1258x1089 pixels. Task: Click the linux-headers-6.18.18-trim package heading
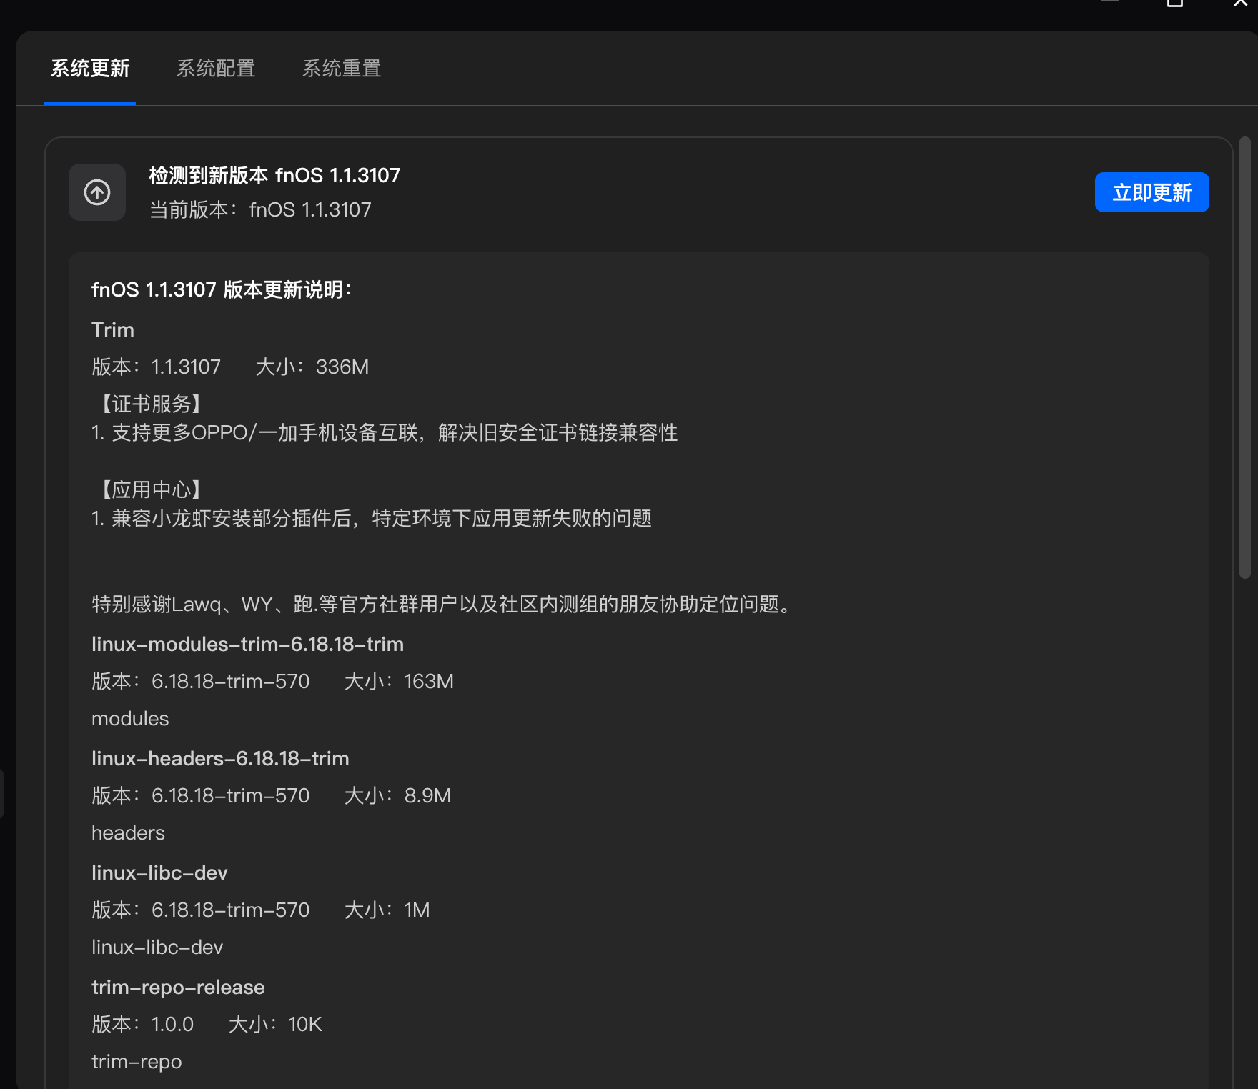(x=220, y=758)
